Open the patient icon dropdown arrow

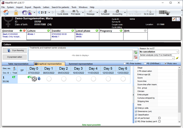pos(34,13)
